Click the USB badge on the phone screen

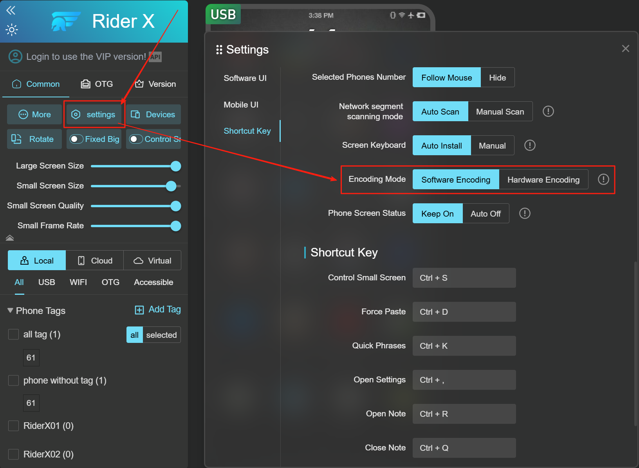(223, 14)
